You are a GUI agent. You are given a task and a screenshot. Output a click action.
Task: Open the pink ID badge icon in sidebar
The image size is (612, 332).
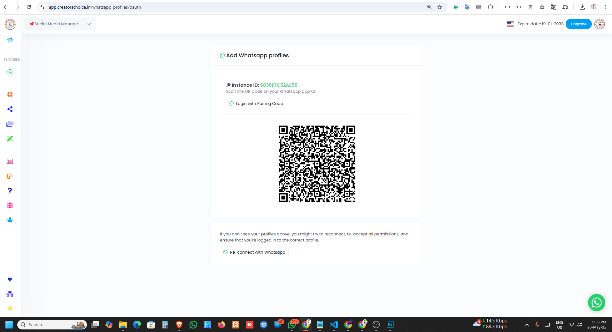pos(10,205)
